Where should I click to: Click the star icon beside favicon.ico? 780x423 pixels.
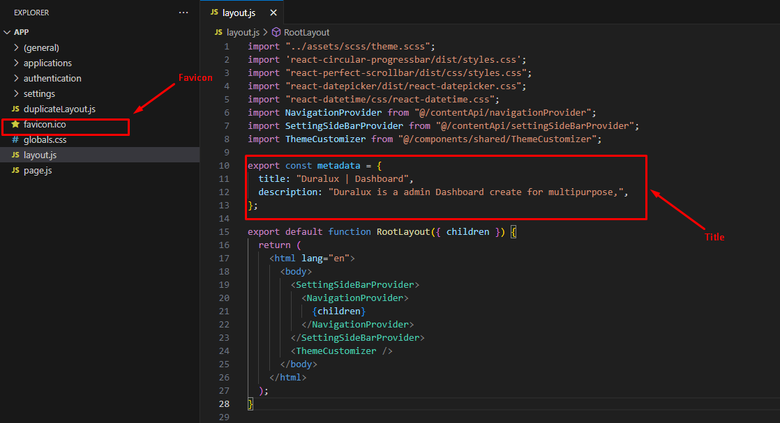[x=15, y=124]
